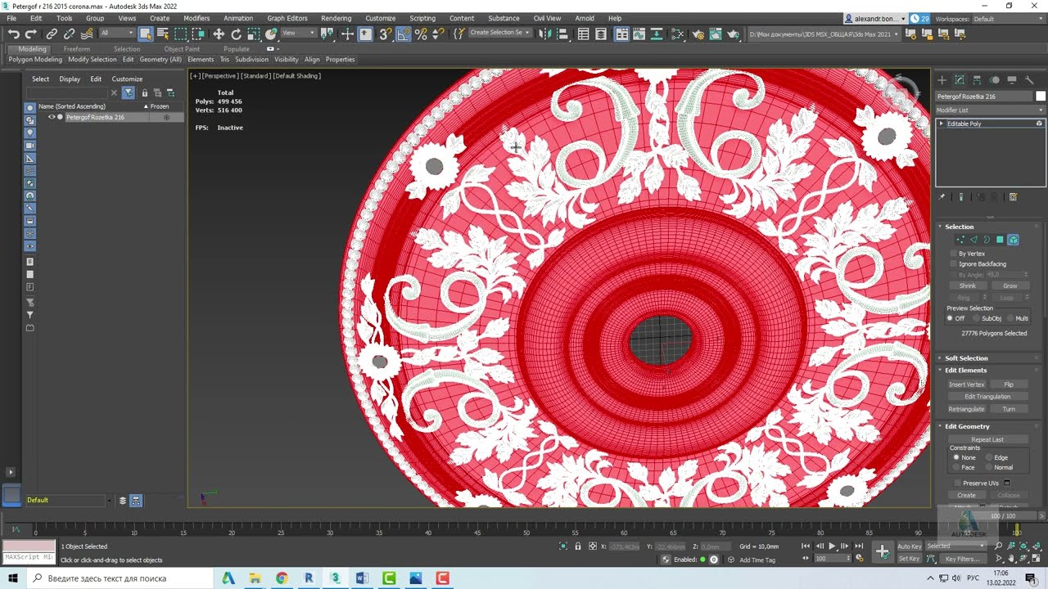Activate the Select and Link tool
Screen dimensions: 1048x589
(52, 34)
